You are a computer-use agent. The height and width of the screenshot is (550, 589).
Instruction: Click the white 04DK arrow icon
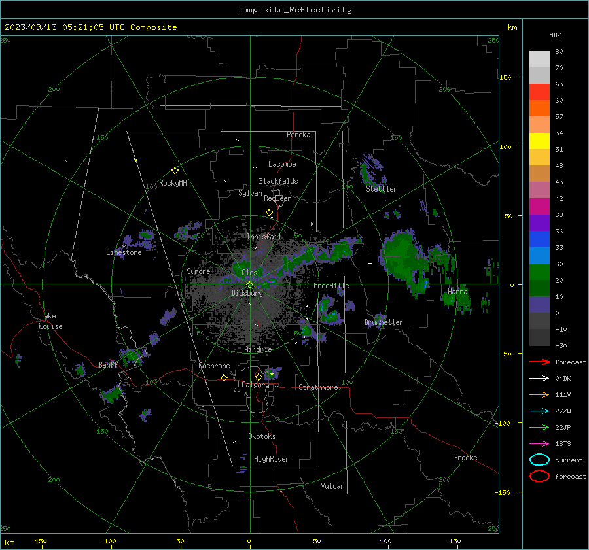(x=539, y=378)
